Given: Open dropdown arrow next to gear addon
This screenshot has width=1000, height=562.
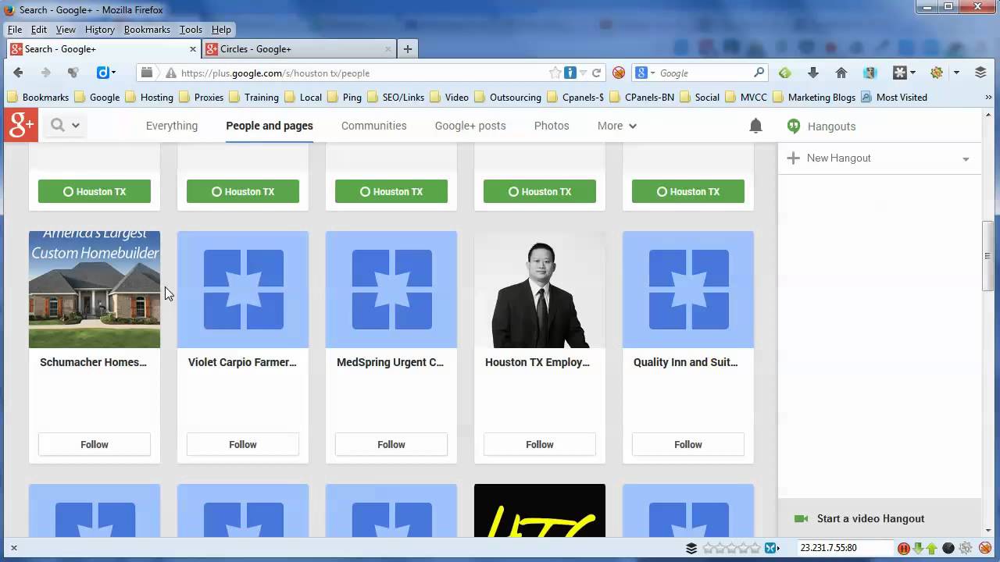Looking at the screenshot, I should click(x=956, y=73).
